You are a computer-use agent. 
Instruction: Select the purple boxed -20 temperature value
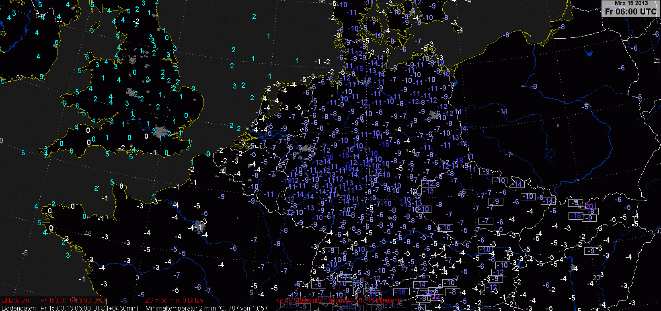(x=589, y=206)
